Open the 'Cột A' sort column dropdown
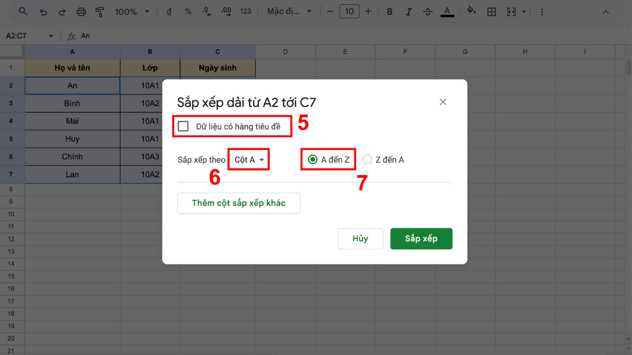This screenshot has width=632, height=355. (x=249, y=159)
